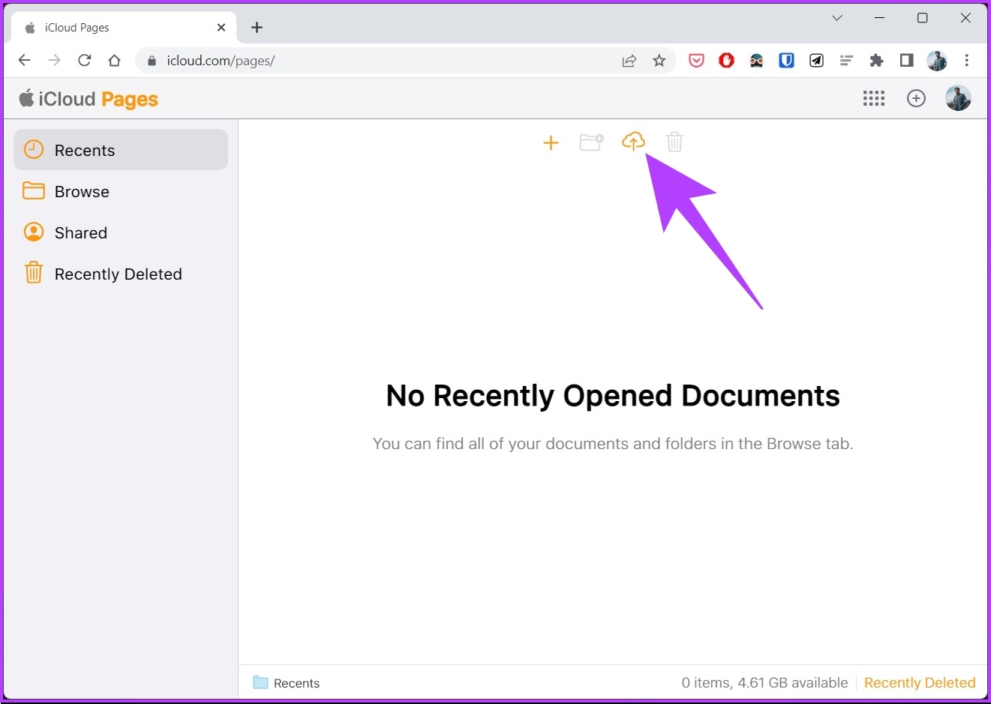Click the Recents clock icon in sidebar

33,149
